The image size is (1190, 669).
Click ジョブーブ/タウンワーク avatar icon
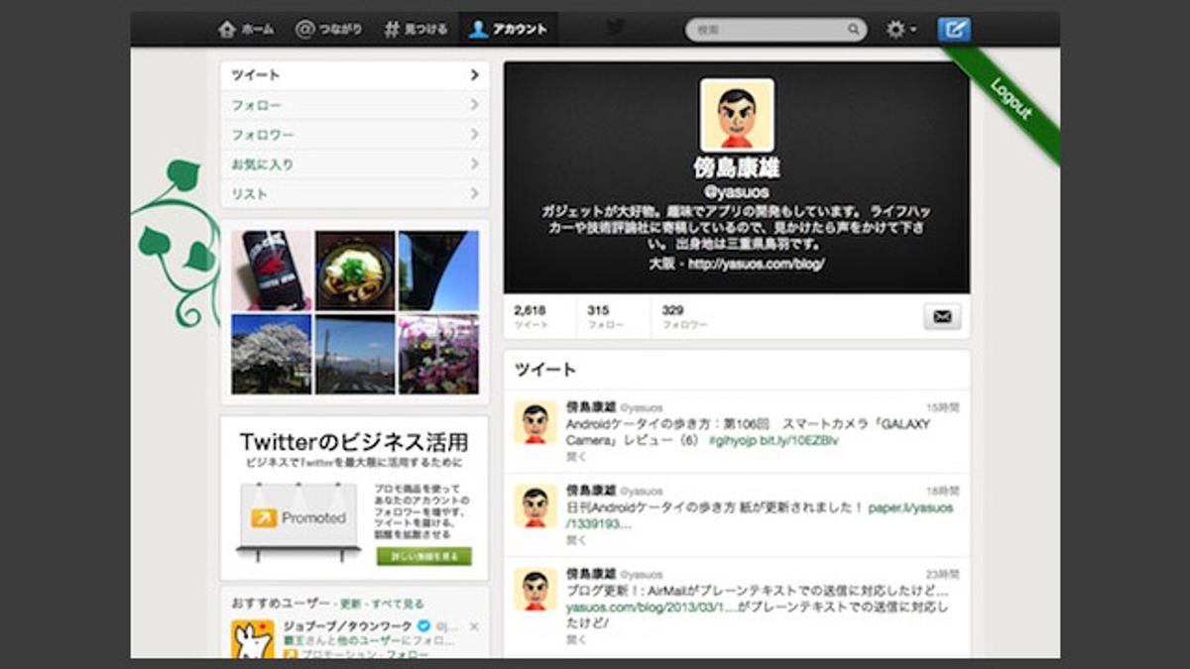pyautogui.click(x=253, y=639)
